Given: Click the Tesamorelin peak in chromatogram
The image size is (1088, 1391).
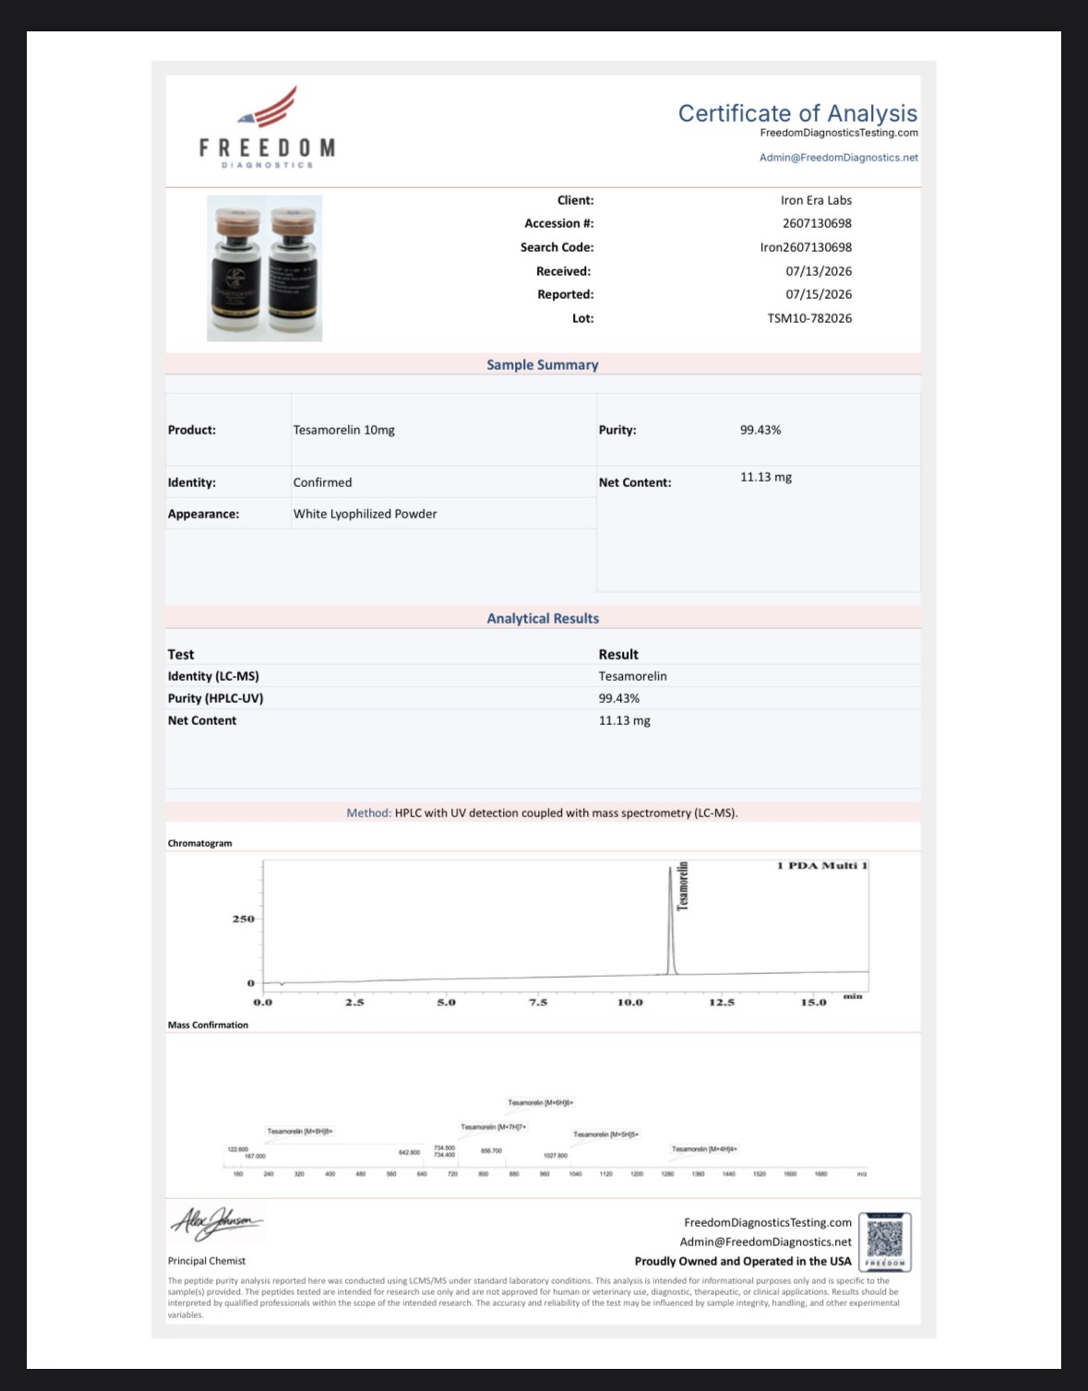Looking at the screenshot, I should [671, 921].
